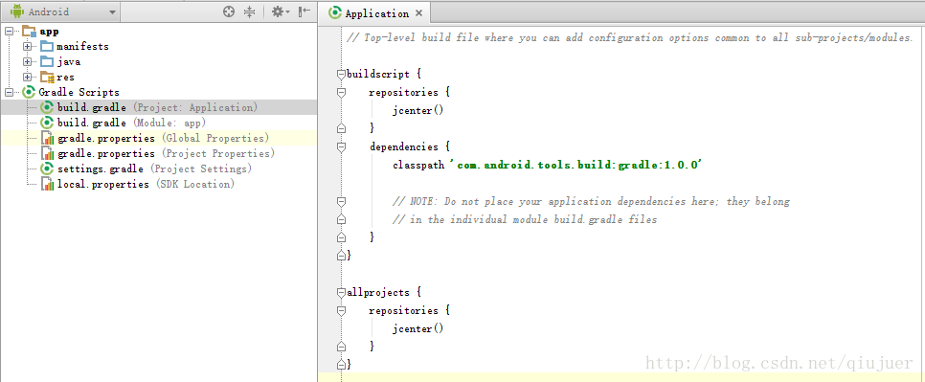This screenshot has height=382, width=925.
Task: Select the res folder
Action: (65, 78)
